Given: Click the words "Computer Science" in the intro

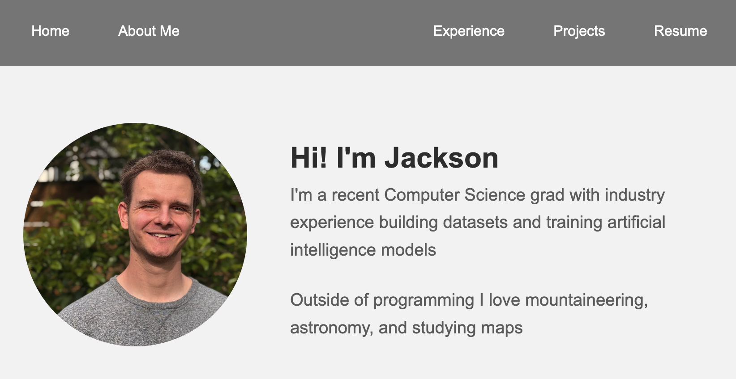Looking at the screenshot, I should coord(454,195).
